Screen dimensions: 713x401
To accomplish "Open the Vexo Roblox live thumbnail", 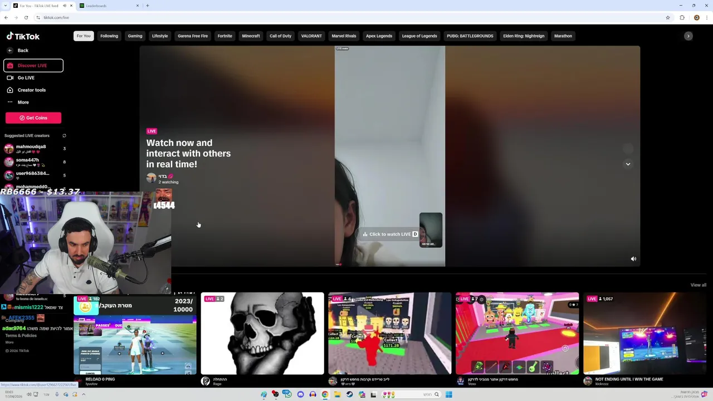I will click(517, 334).
